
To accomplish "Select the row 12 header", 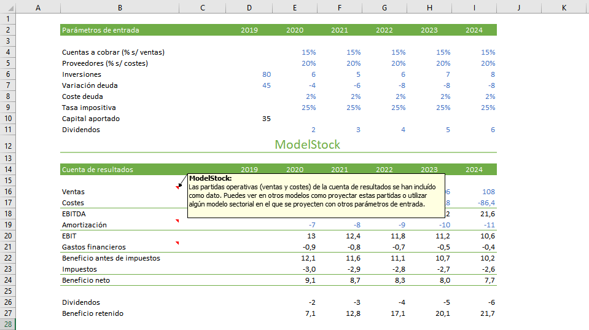I will [x=7, y=145].
